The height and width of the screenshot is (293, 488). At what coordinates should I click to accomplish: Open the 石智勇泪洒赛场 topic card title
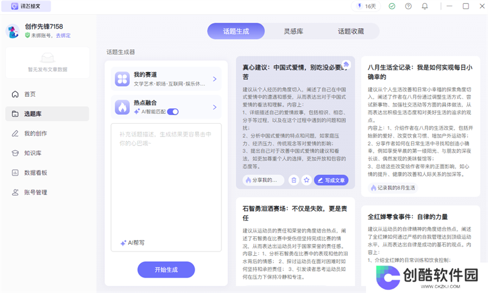pyautogui.click(x=295, y=213)
